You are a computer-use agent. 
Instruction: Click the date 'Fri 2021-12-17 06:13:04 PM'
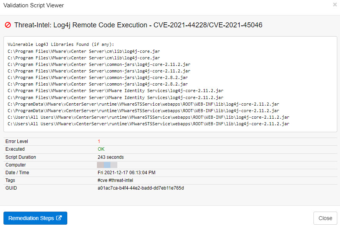(x=127, y=173)
